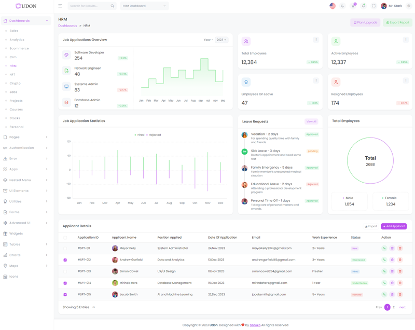Toggle dark mode with the moon icon

(342, 6)
